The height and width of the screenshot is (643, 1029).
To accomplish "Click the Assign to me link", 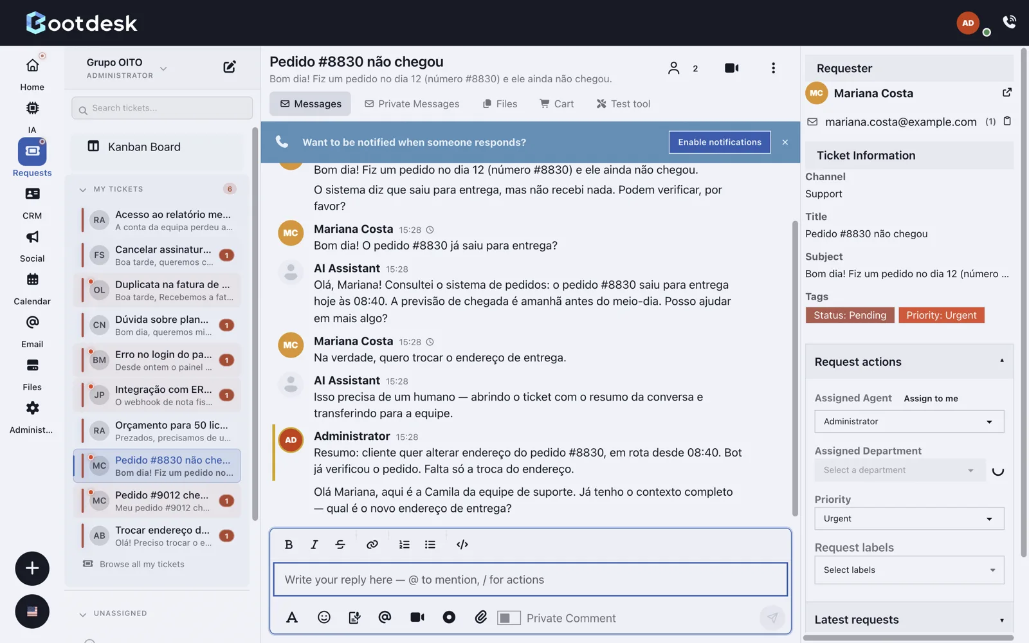I will click(931, 399).
